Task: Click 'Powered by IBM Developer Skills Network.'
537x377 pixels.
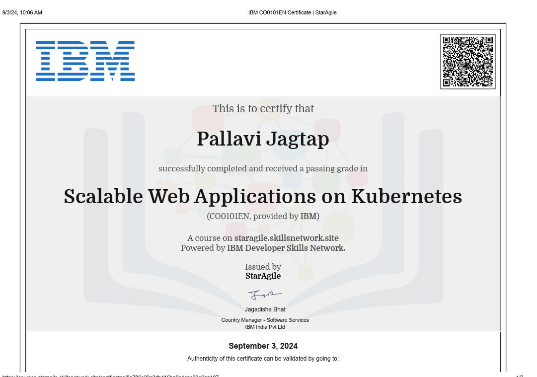Action: (x=263, y=248)
